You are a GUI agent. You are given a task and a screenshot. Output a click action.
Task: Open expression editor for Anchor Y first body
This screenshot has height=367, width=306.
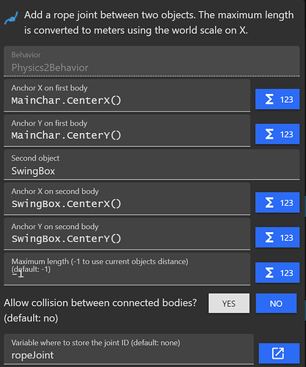277,134
